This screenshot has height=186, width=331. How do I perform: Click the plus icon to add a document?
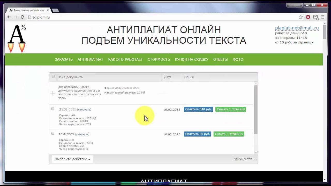coord(53,93)
